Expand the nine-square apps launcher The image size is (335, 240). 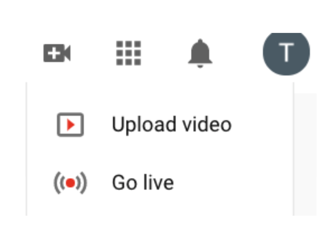[128, 53]
